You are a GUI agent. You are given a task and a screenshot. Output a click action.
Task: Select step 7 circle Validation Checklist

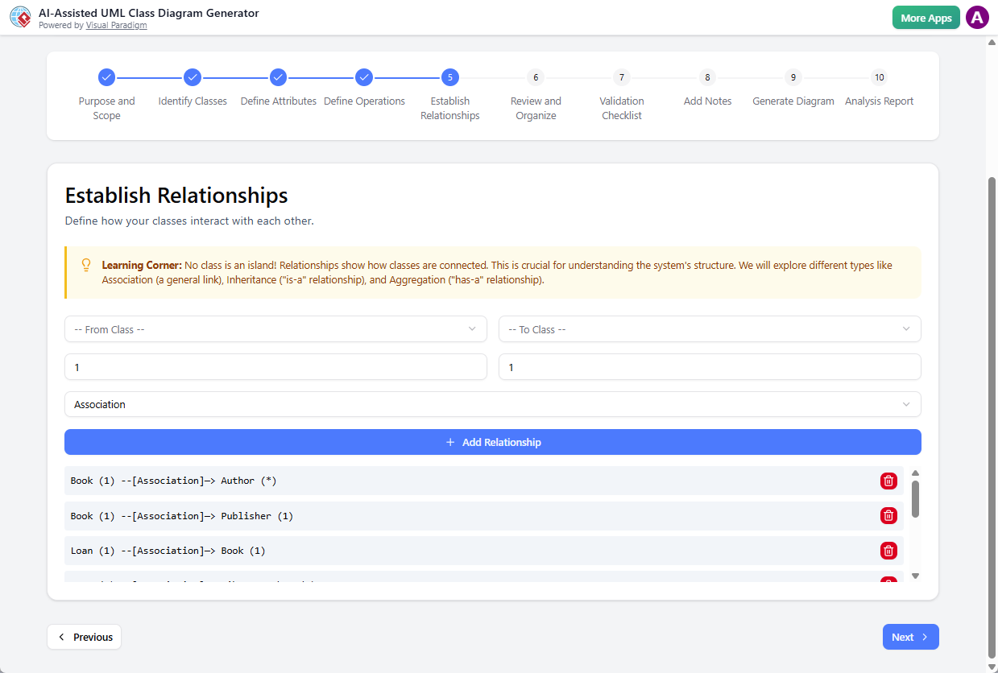(x=622, y=77)
